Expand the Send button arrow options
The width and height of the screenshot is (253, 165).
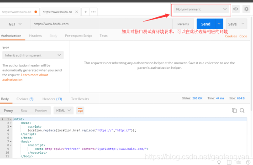pos(219,24)
